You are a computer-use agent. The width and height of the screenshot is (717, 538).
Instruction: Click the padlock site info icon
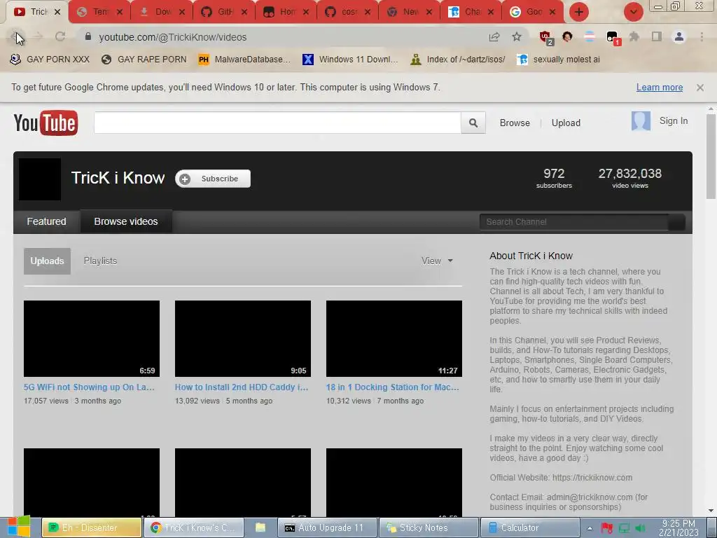tap(88, 36)
